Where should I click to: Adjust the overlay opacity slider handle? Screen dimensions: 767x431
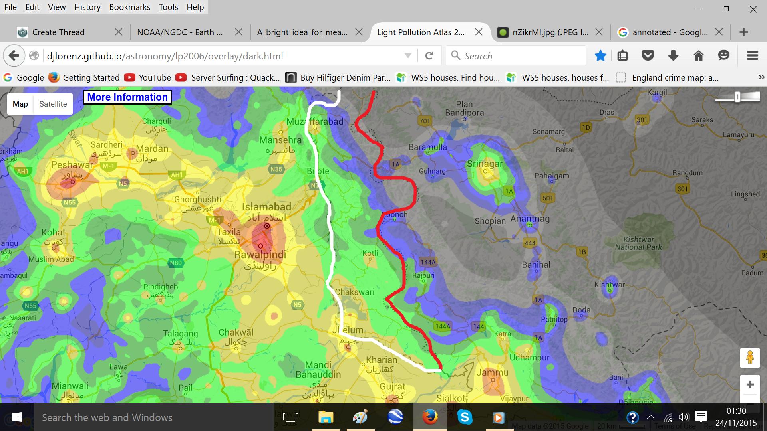[737, 97]
